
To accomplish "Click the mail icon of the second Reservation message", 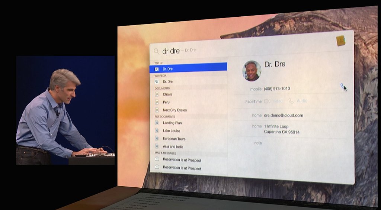I will click(157, 167).
